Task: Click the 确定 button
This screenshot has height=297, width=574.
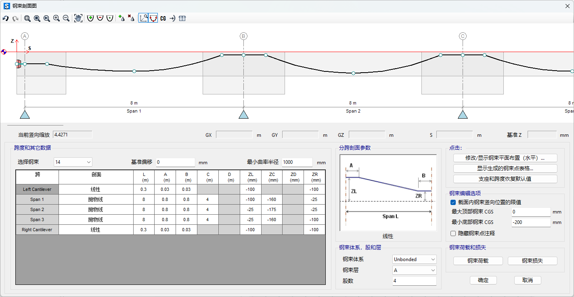Action: [x=483, y=280]
